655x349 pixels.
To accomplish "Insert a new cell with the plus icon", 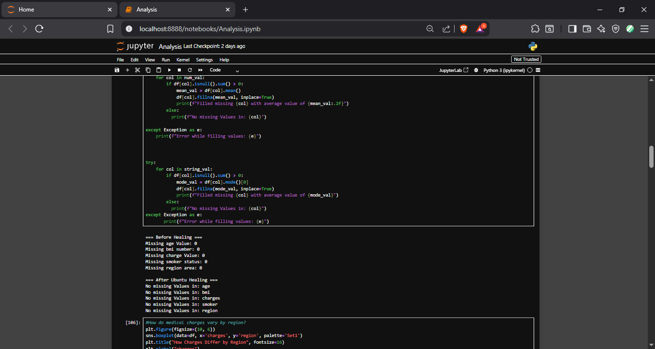I will (x=128, y=70).
